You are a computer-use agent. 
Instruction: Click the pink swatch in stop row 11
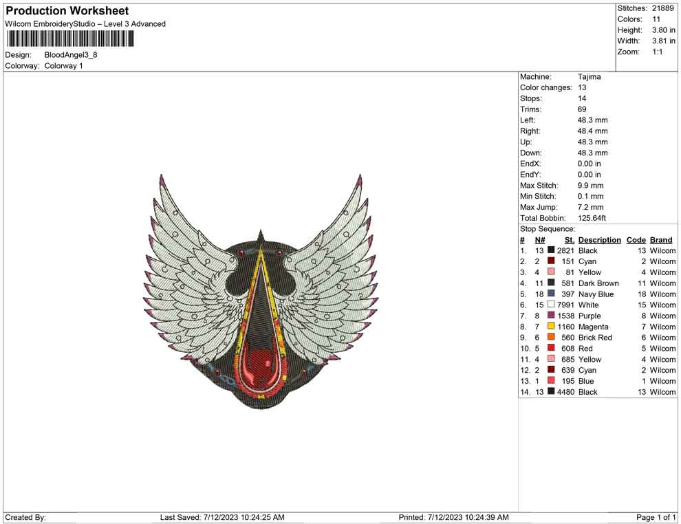(551, 358)
